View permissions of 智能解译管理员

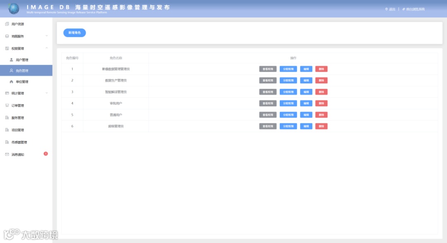(268, 92)
